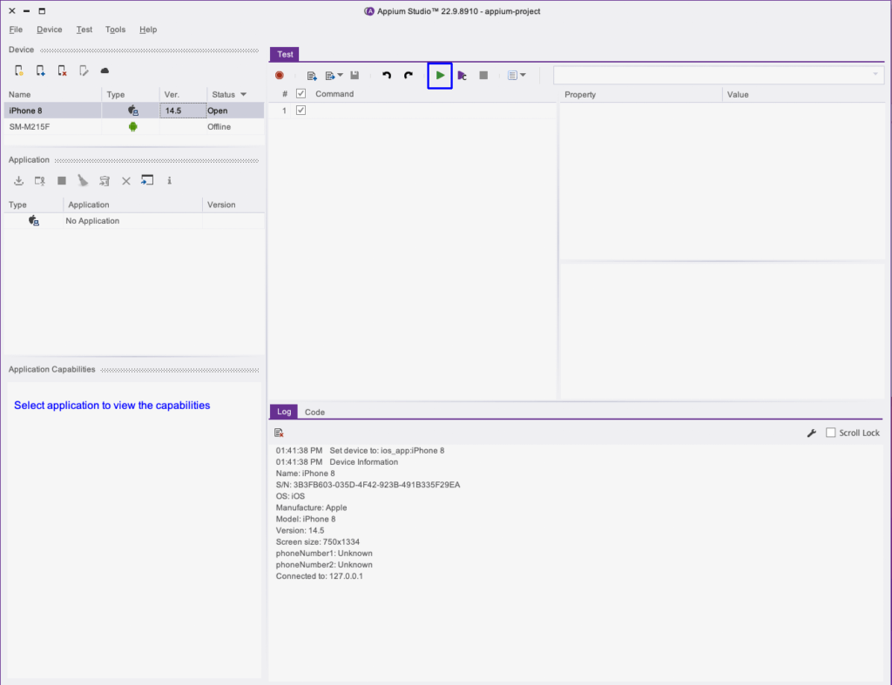
Task: Toggle the select-all checkbox in Command header
Action: pos(301,94)
